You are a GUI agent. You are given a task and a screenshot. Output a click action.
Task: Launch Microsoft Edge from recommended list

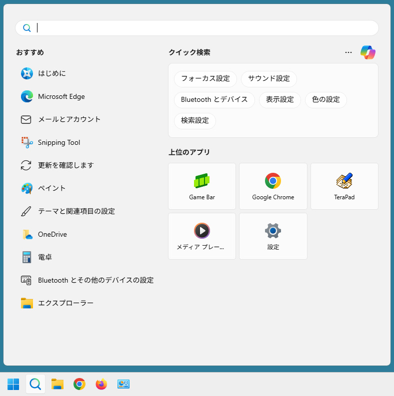[61, 96]
